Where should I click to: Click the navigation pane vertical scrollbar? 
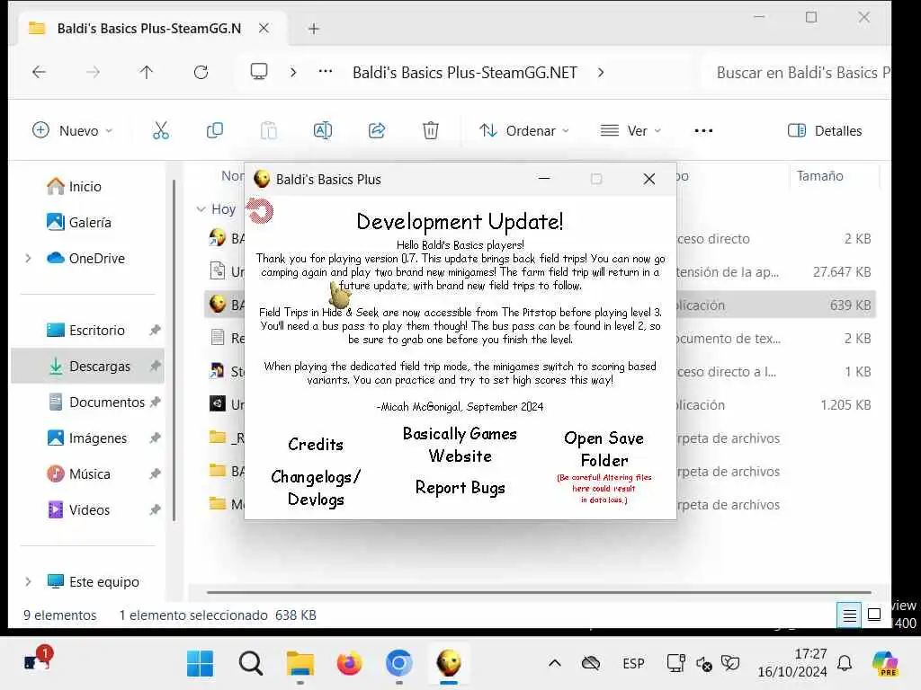[x=174, y=349]
